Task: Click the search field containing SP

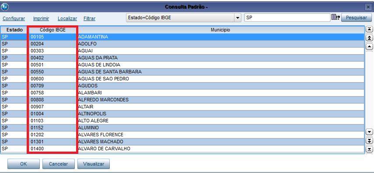Action: (287, 17)
